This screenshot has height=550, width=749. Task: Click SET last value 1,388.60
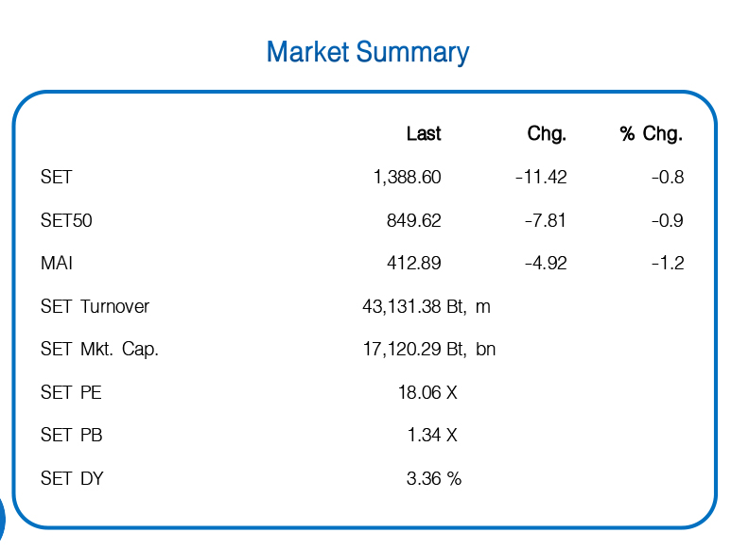[407, 178]
